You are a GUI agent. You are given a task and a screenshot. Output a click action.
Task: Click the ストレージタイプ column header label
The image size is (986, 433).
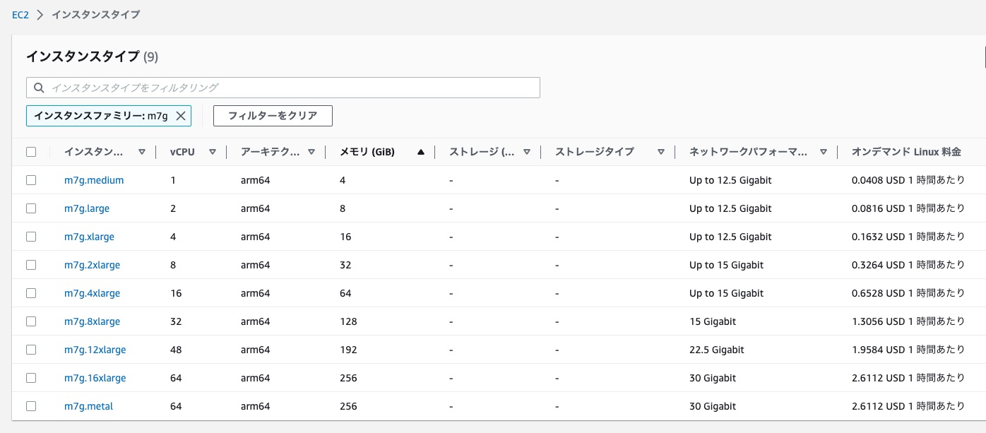(595, 152)
